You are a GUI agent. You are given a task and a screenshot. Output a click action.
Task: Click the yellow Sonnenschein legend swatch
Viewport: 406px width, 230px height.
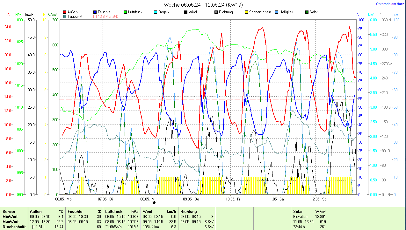pos(246,12)
